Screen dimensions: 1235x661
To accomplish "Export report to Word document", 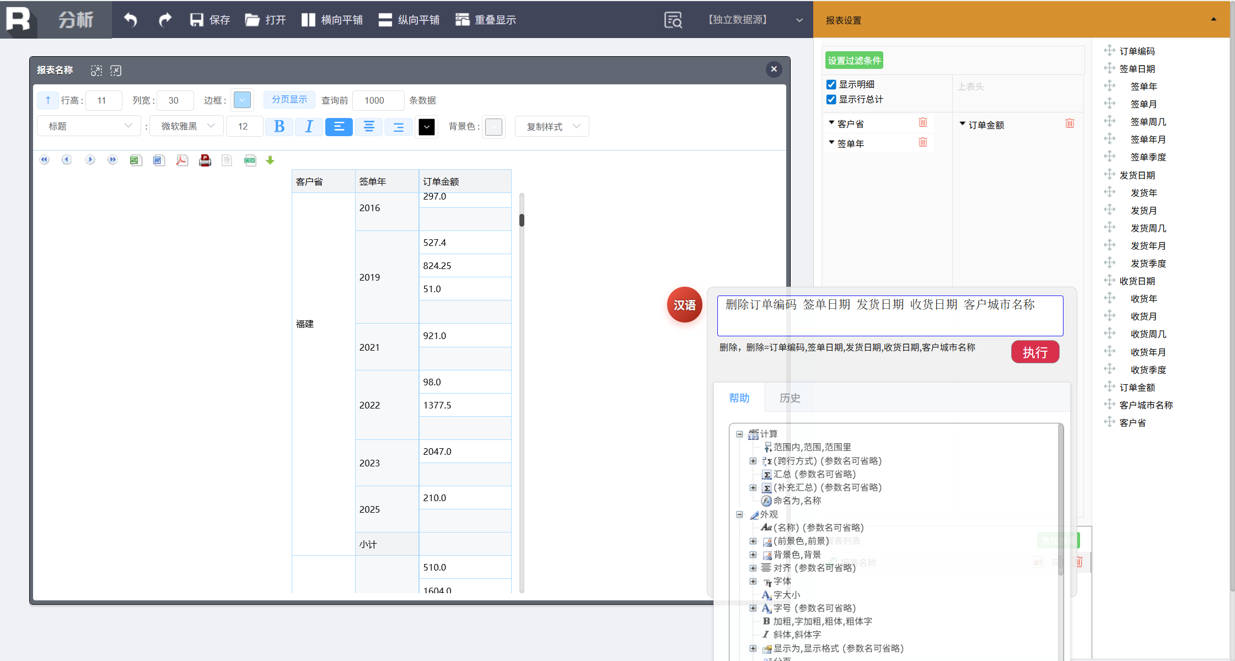I will coord(159,160).
